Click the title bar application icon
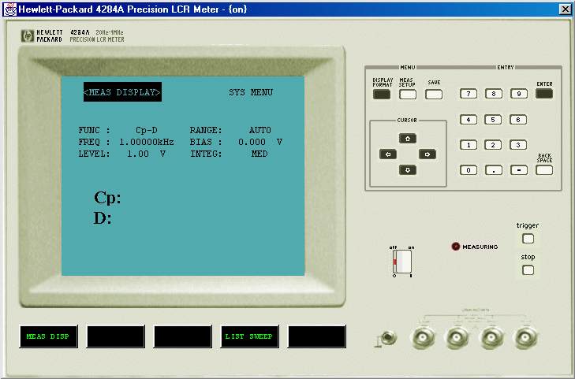This screenshot has width=575, height=379. click(x=10, y=9)
